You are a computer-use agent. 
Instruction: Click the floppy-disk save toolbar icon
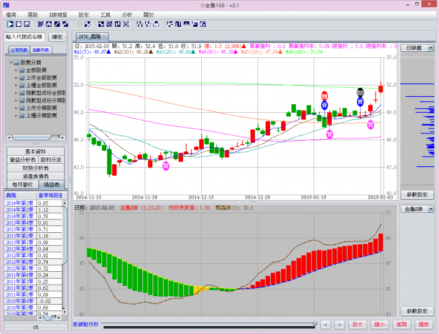(x=27, y=24)
